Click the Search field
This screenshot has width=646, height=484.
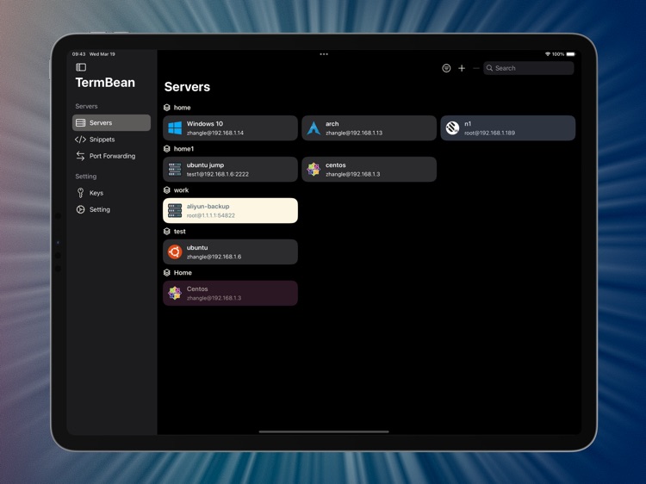pyautogui.click(x=529, y=68)
